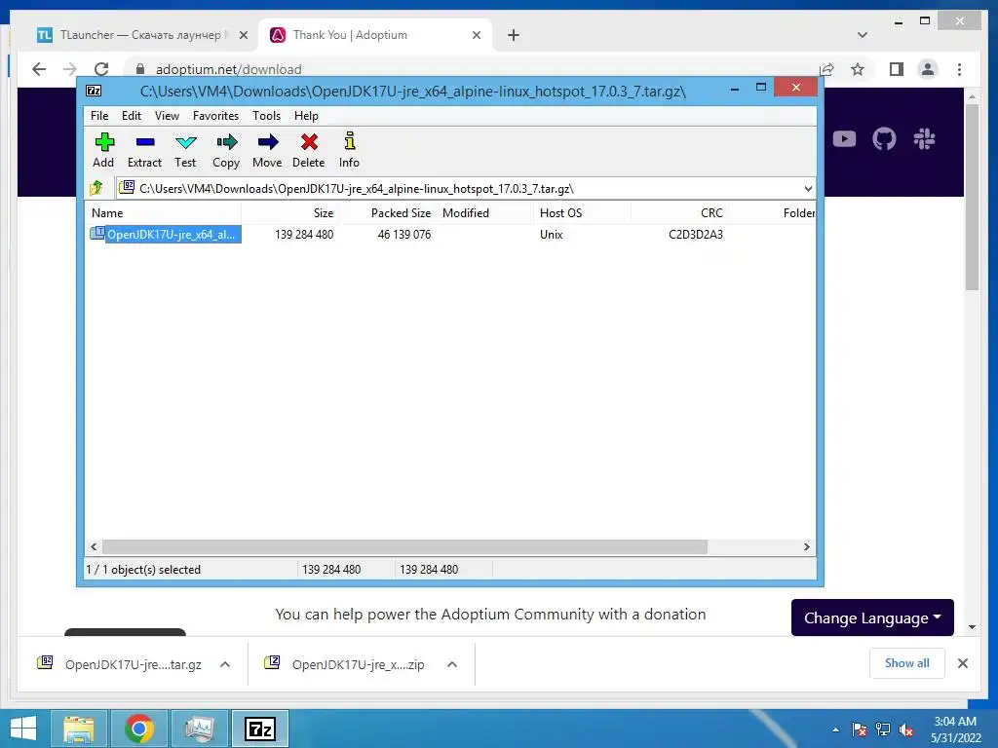Go back in Chrome
Screen dimensions: 998x748
point(39,69)
